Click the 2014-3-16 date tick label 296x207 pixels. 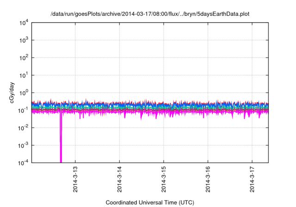click(x=208, y=179)
